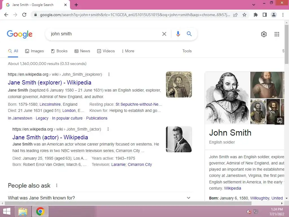Screen dimensions: 289x217
Task: Open options menu for explorer result
Action: pyautogui.click(x=109, y=74)
